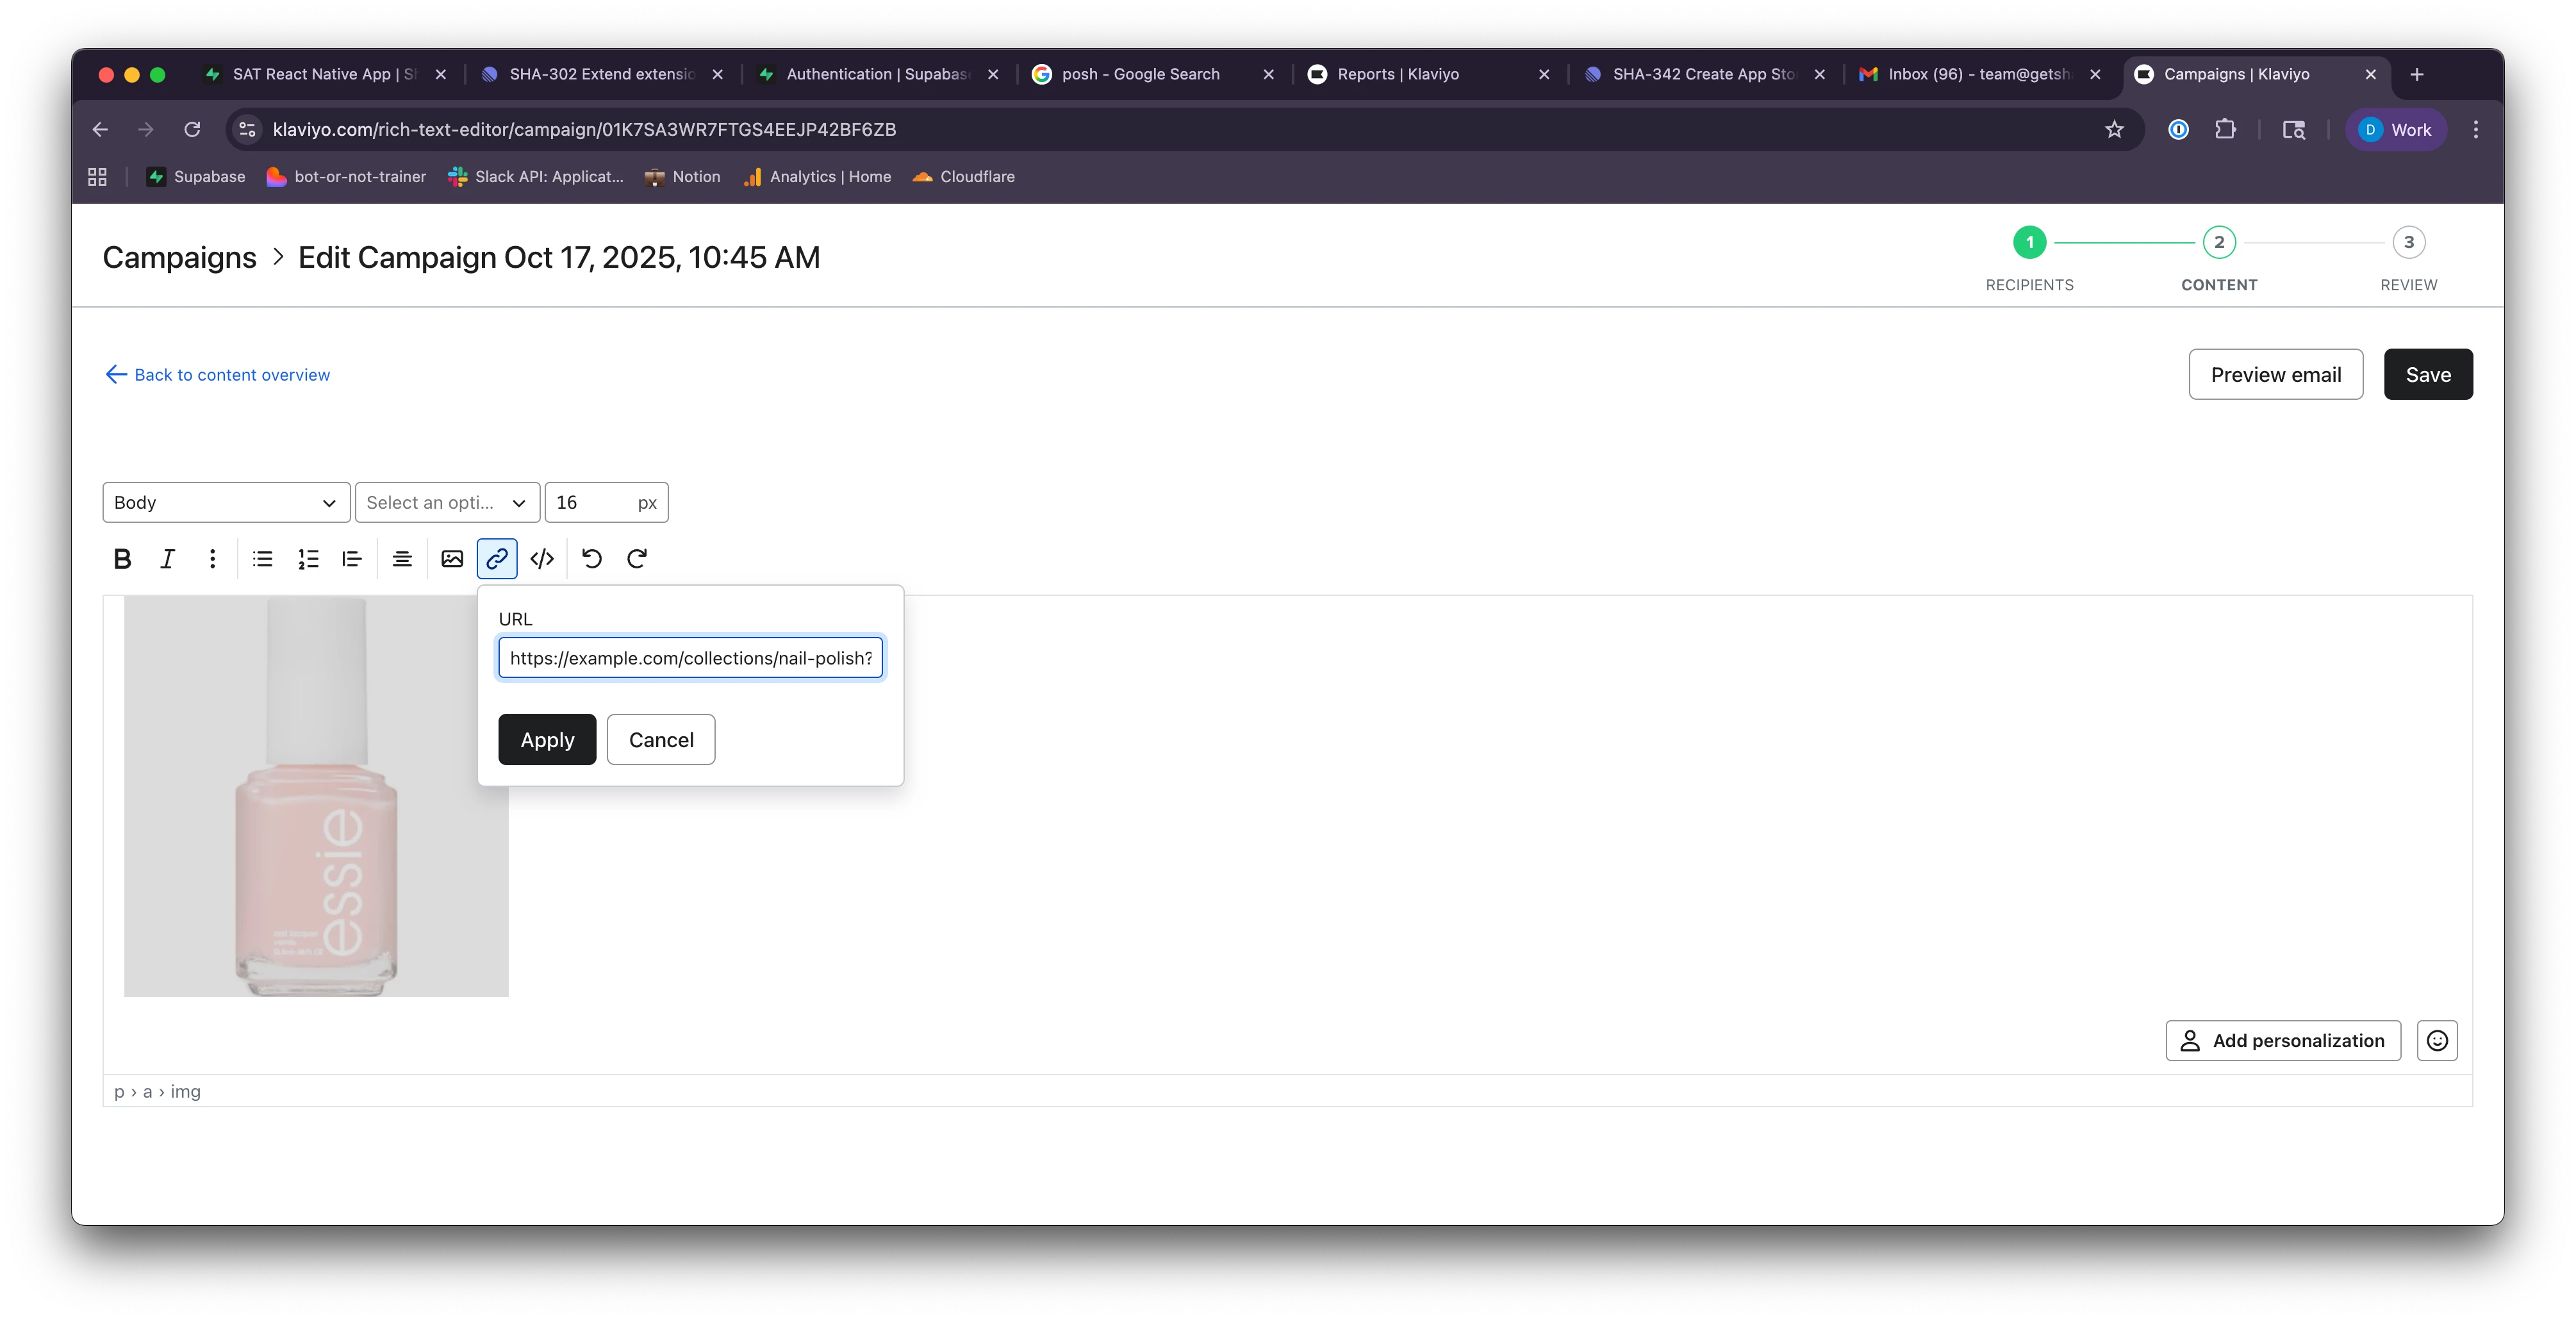
Task: Open the source code view icon
Action: click(542, 559)
